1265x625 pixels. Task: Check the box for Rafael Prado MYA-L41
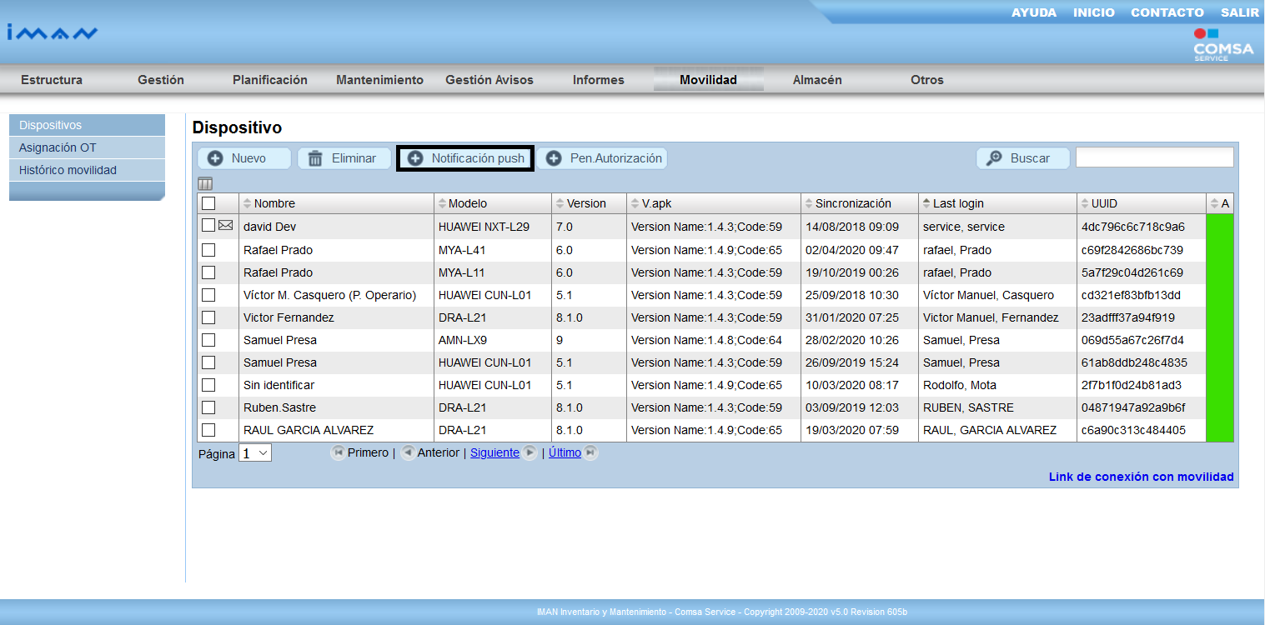208,250
